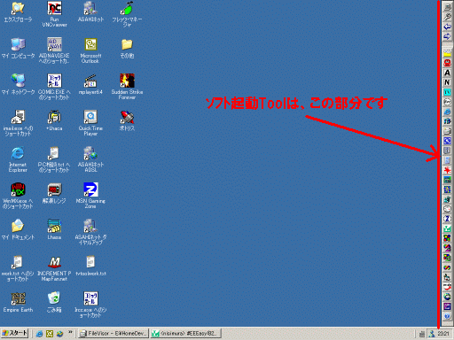Click the cyan TV icon in launcher bar
The image size is (454, 340).
(447, 92)
